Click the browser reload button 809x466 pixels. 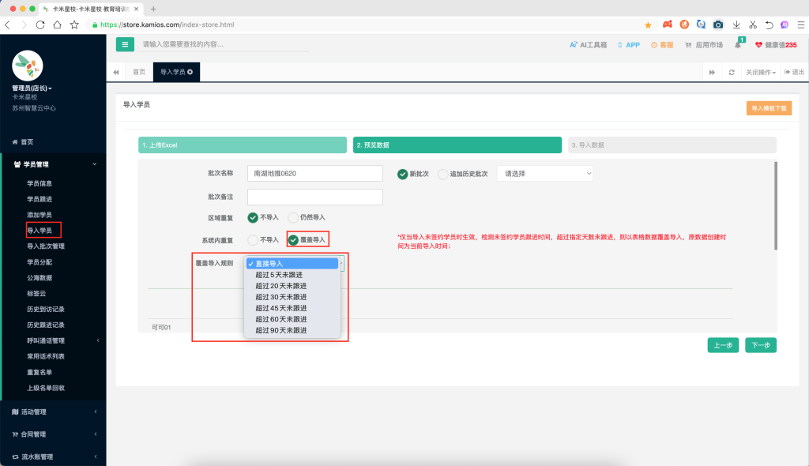click(x=40, y=24)
